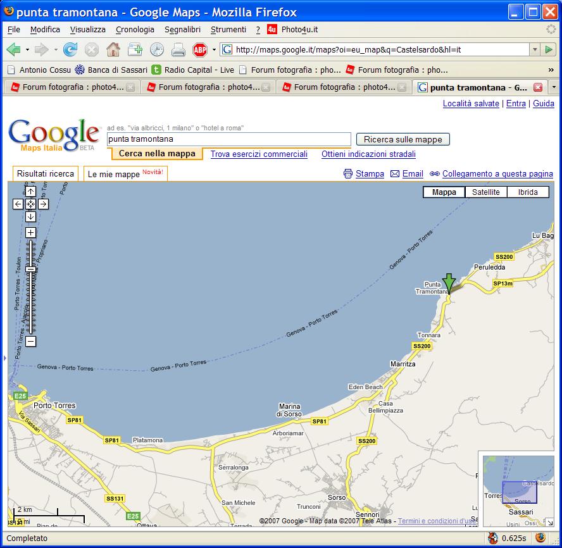562x548 pixels.
Task: Click the Firefox icon in status bar
Action: 540,538
